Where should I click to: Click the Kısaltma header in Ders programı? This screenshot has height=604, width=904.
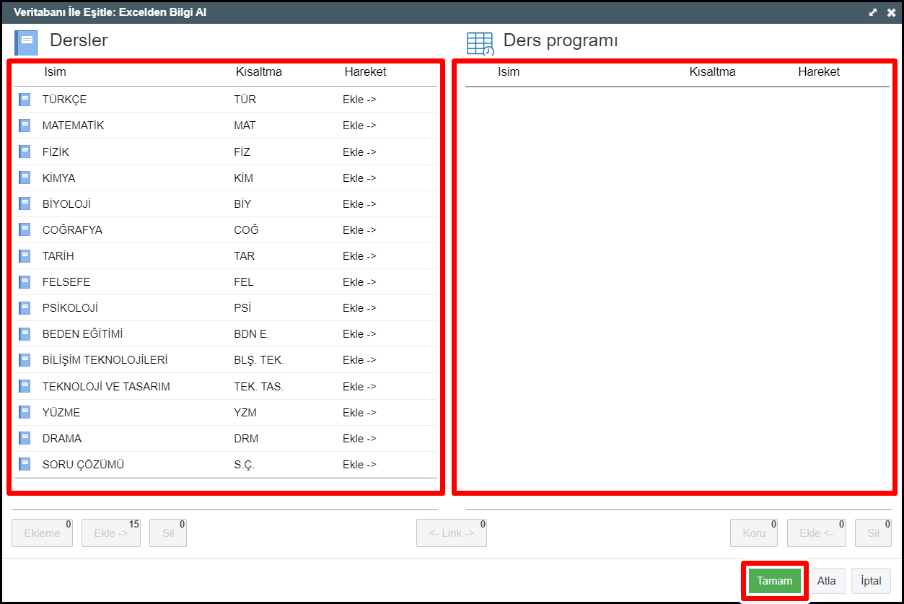point(713,71)
